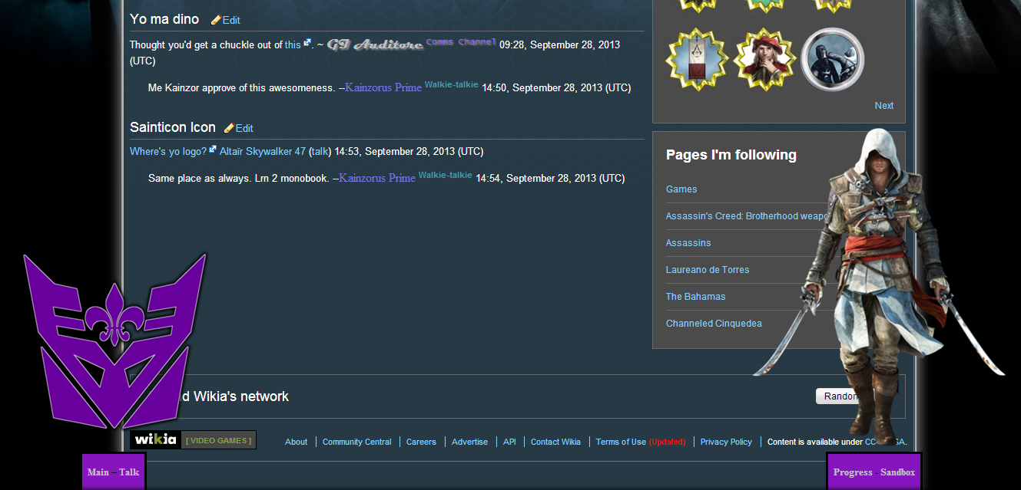Open Kainzorus Prime link in 14:50 reply
Viewport: 1021px width, 490px height.
pyautogui.click(x=383, y=88)
